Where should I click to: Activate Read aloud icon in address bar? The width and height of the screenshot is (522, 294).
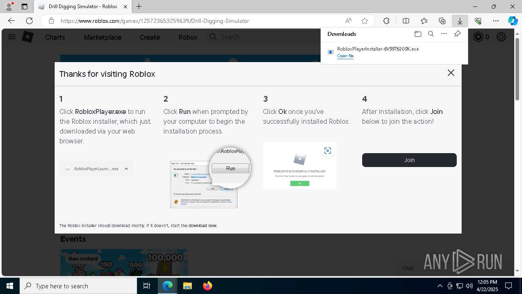pyautogui.click(x=348, y=21)
